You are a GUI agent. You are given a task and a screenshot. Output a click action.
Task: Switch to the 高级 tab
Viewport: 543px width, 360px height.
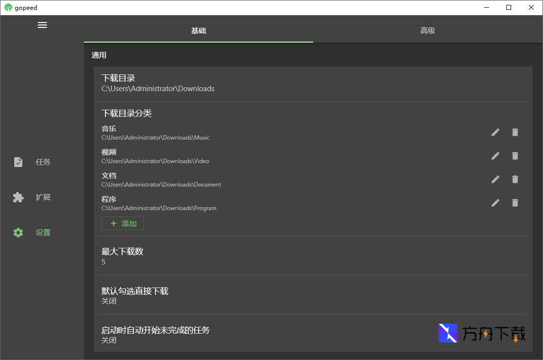pos(427,30)
